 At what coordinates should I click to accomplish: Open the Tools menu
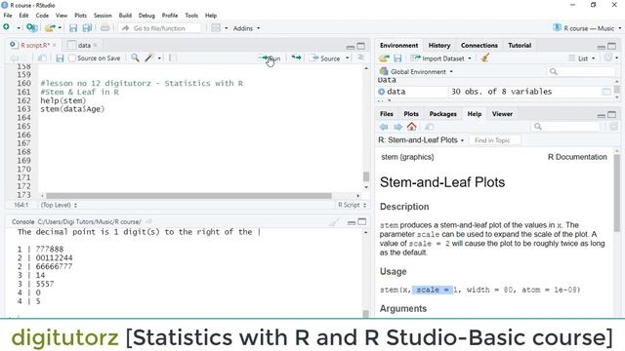[x=191, y=16]
